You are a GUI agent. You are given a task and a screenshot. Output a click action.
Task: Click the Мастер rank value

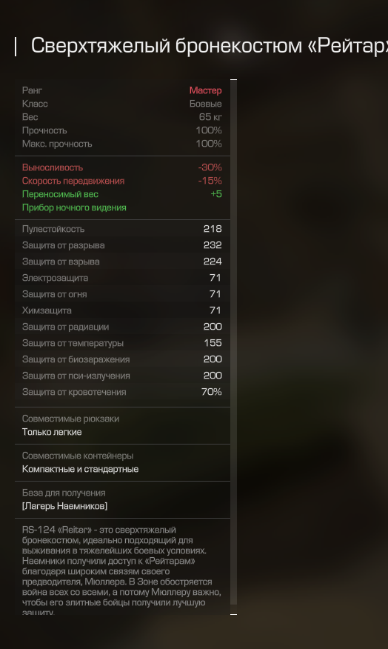point(205,90)
